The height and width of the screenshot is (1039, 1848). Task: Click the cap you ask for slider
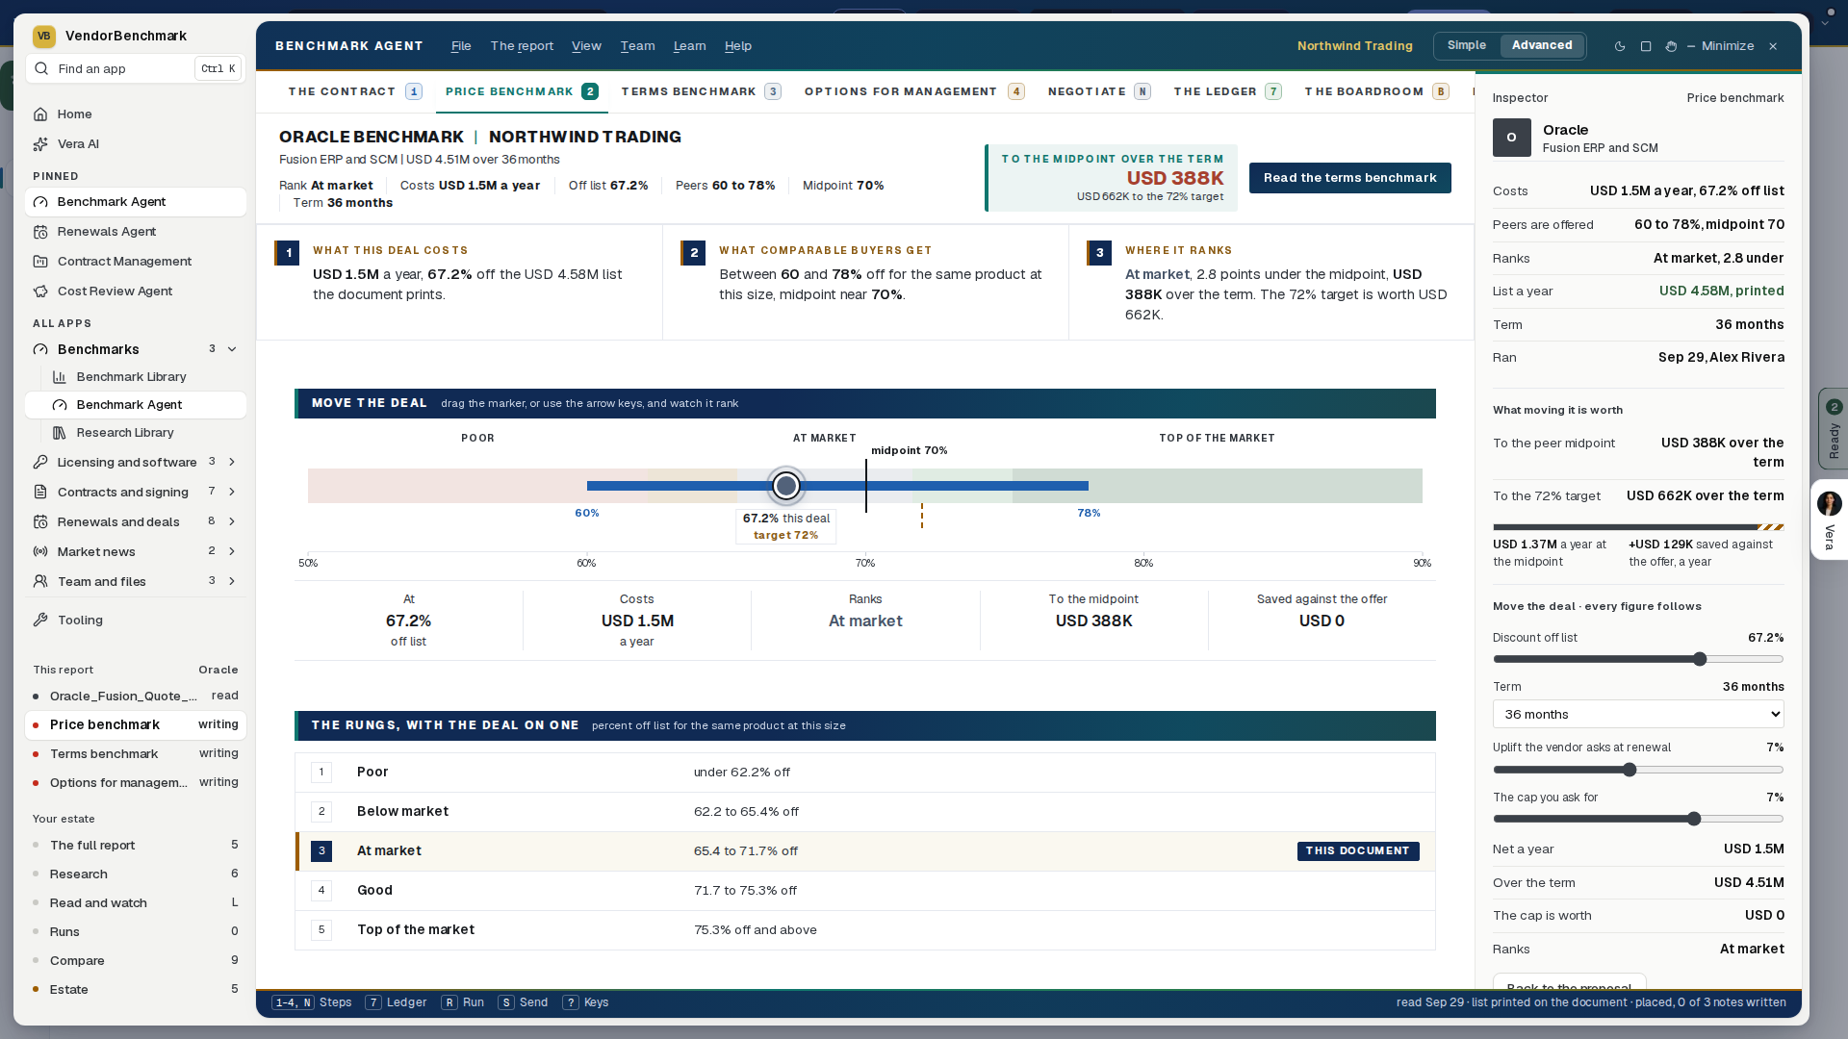point(1638,820)
